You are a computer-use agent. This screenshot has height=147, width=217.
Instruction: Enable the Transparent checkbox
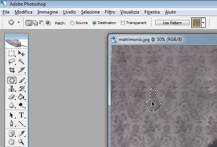point(134,23)
